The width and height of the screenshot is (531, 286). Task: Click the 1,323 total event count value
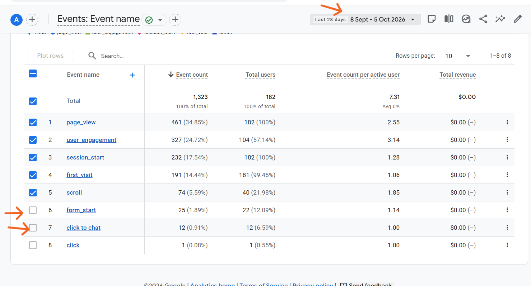click(200, 97)
